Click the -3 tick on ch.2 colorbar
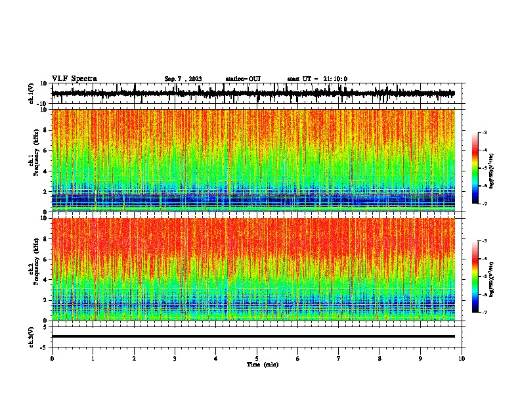 (484, 241)
